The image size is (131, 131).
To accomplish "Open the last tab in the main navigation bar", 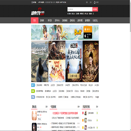I will [95, 20].
